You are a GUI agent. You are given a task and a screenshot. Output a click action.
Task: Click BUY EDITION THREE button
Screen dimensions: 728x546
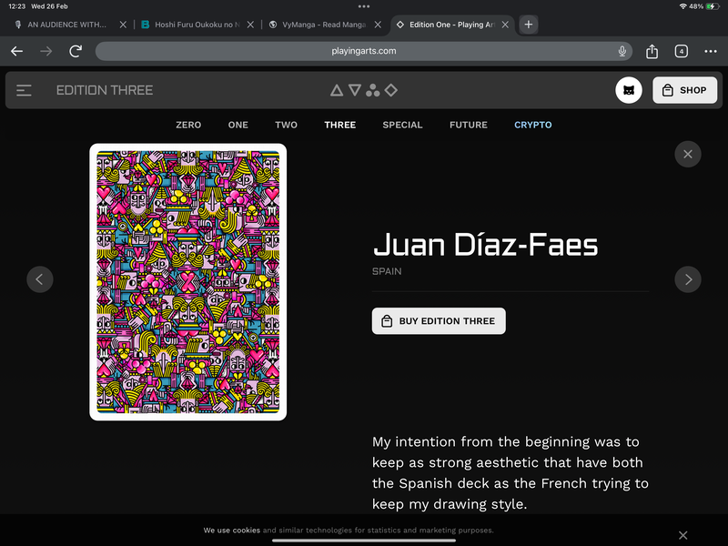[x=439, y=321]
